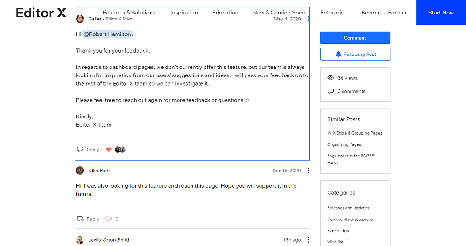Open the Inspiration menu
466x246 pixels.
[x=184, y=13]
